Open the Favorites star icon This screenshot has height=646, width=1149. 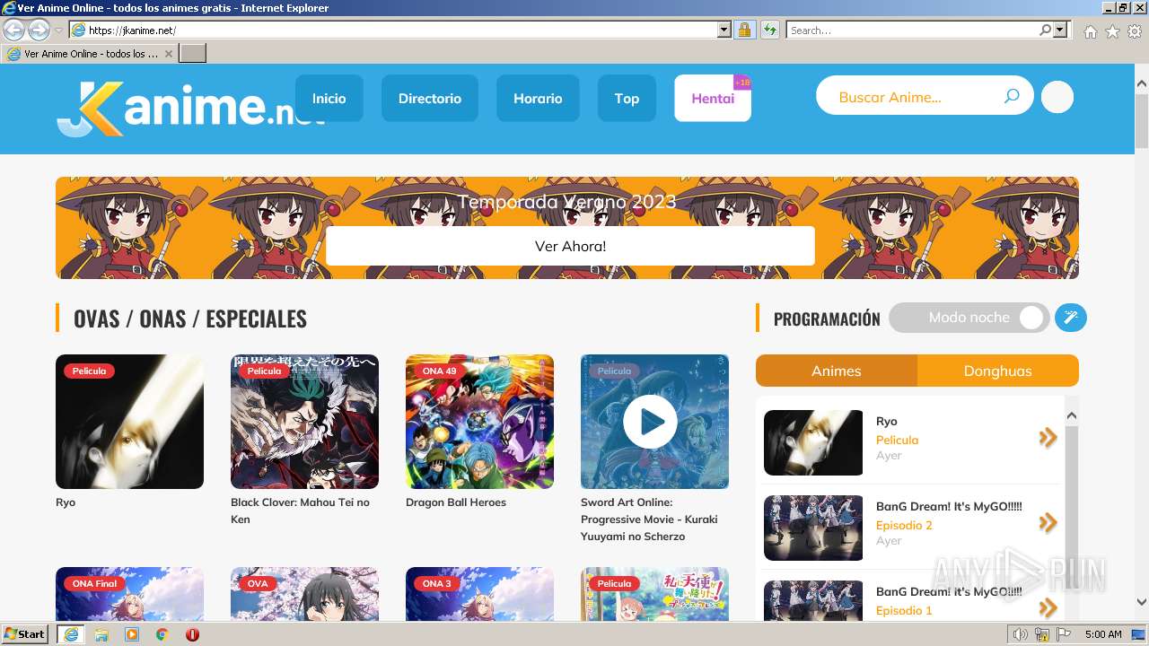coord(1112,31)
